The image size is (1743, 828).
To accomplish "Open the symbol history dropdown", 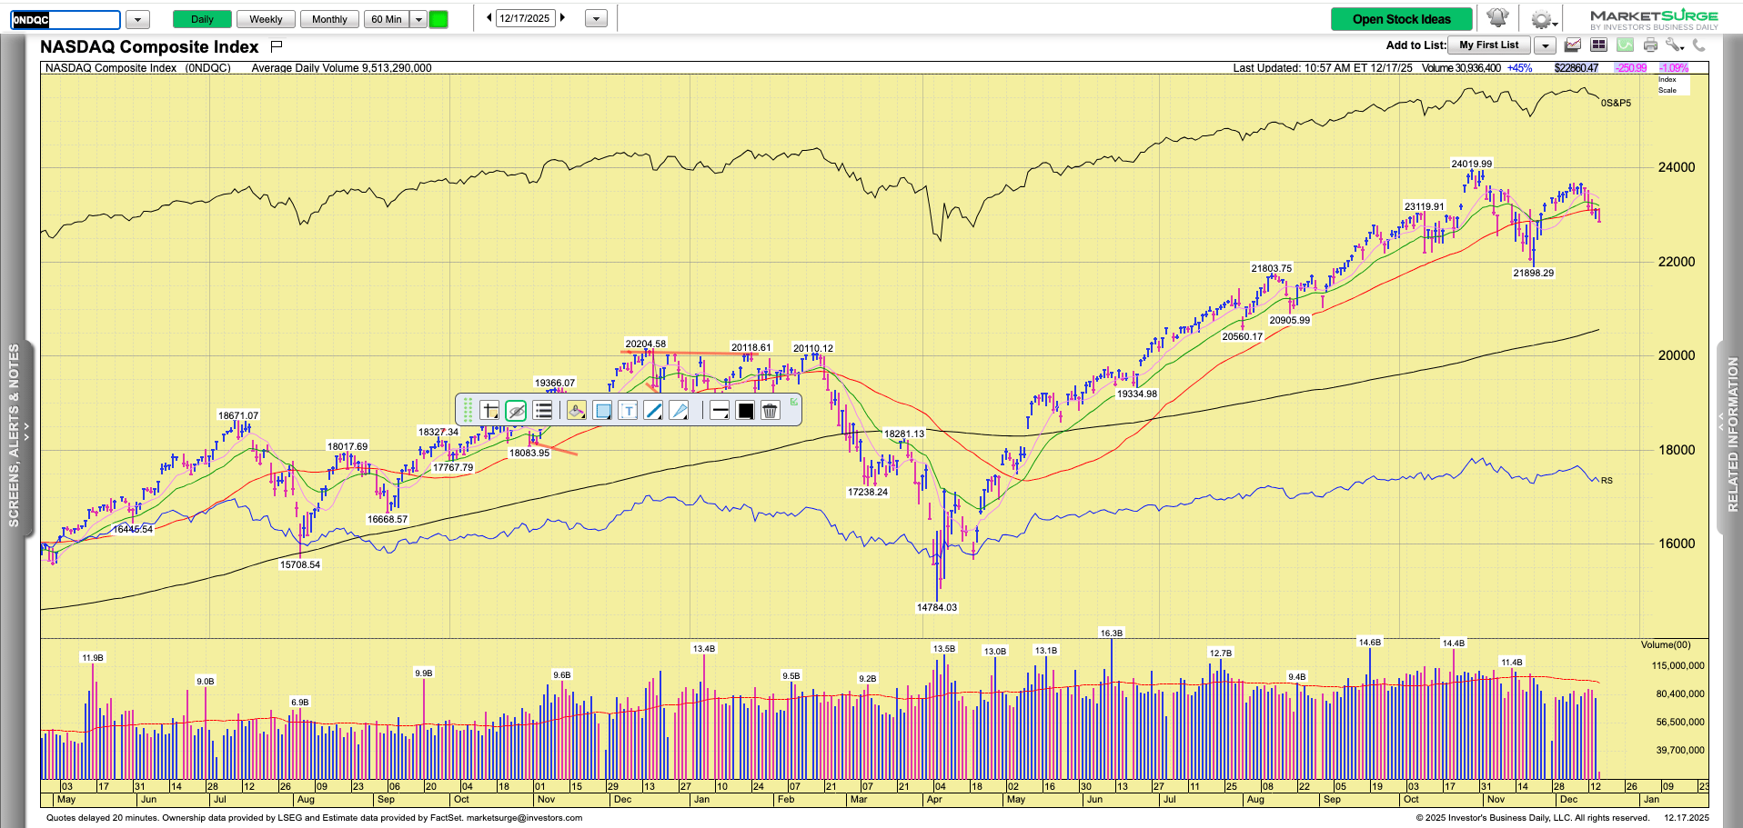I will point(137,19).
